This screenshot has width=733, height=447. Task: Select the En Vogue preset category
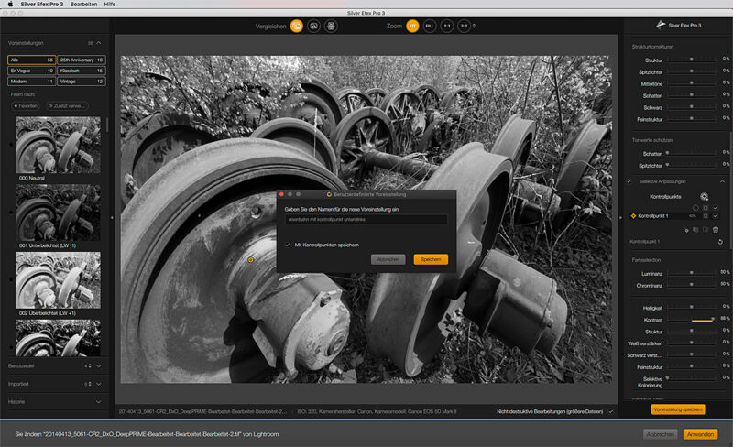click(32, 71)
